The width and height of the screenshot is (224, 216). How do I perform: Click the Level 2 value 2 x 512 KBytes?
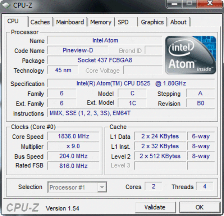pos(160,156)
